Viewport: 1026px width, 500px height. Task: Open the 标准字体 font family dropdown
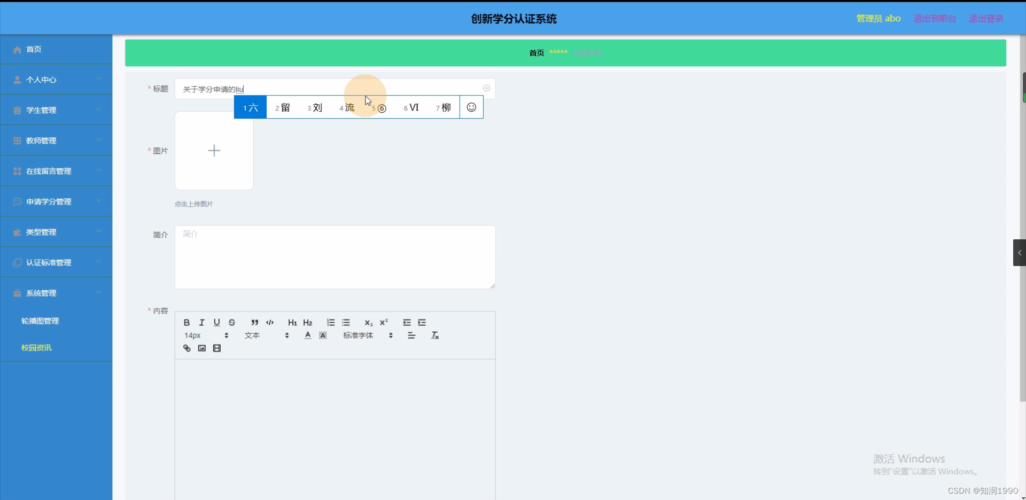358,335
